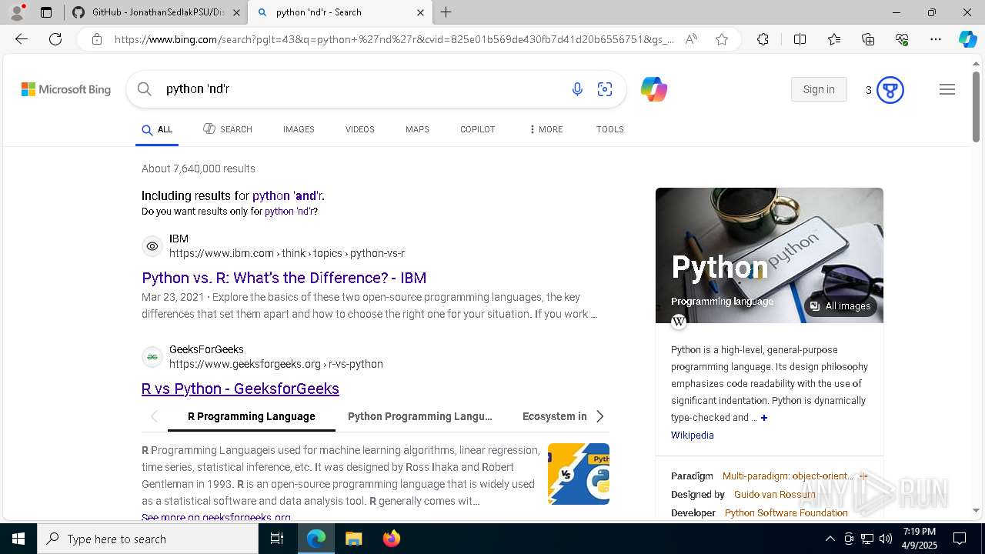This screenshot has width=985, height=554.
Task: Select the VIDEOS tab
Action: [x=360, y=129]
